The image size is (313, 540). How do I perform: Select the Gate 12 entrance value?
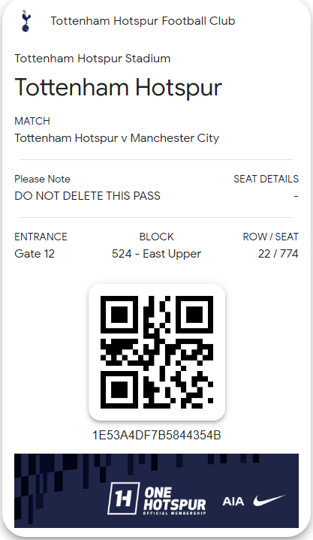click(x=35, y=254)
